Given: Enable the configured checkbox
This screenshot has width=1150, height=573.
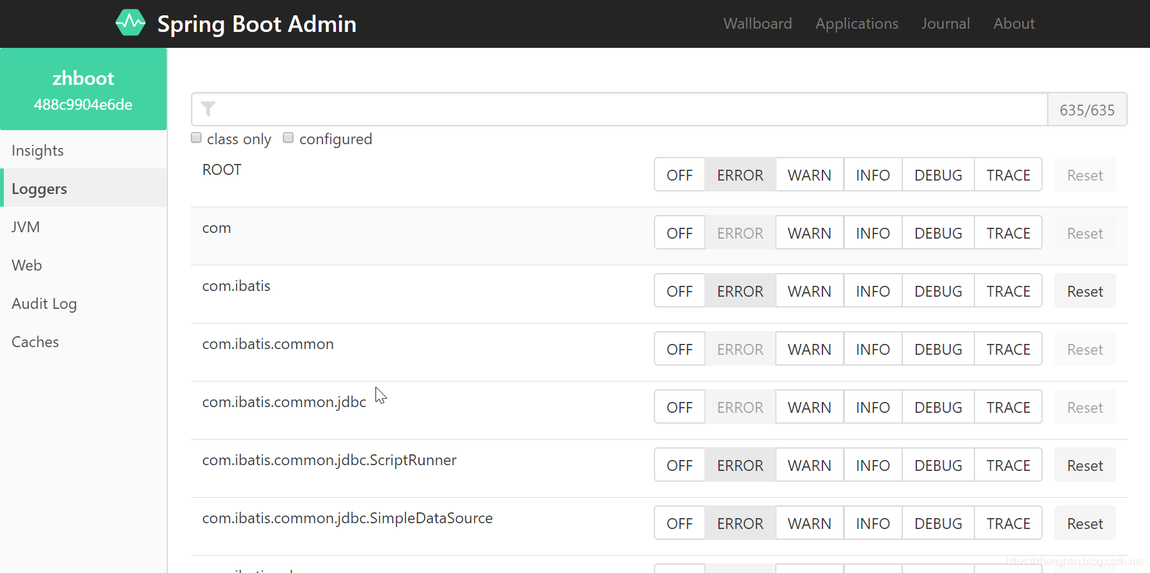Looking at the screenshot, I should [289, 138].
